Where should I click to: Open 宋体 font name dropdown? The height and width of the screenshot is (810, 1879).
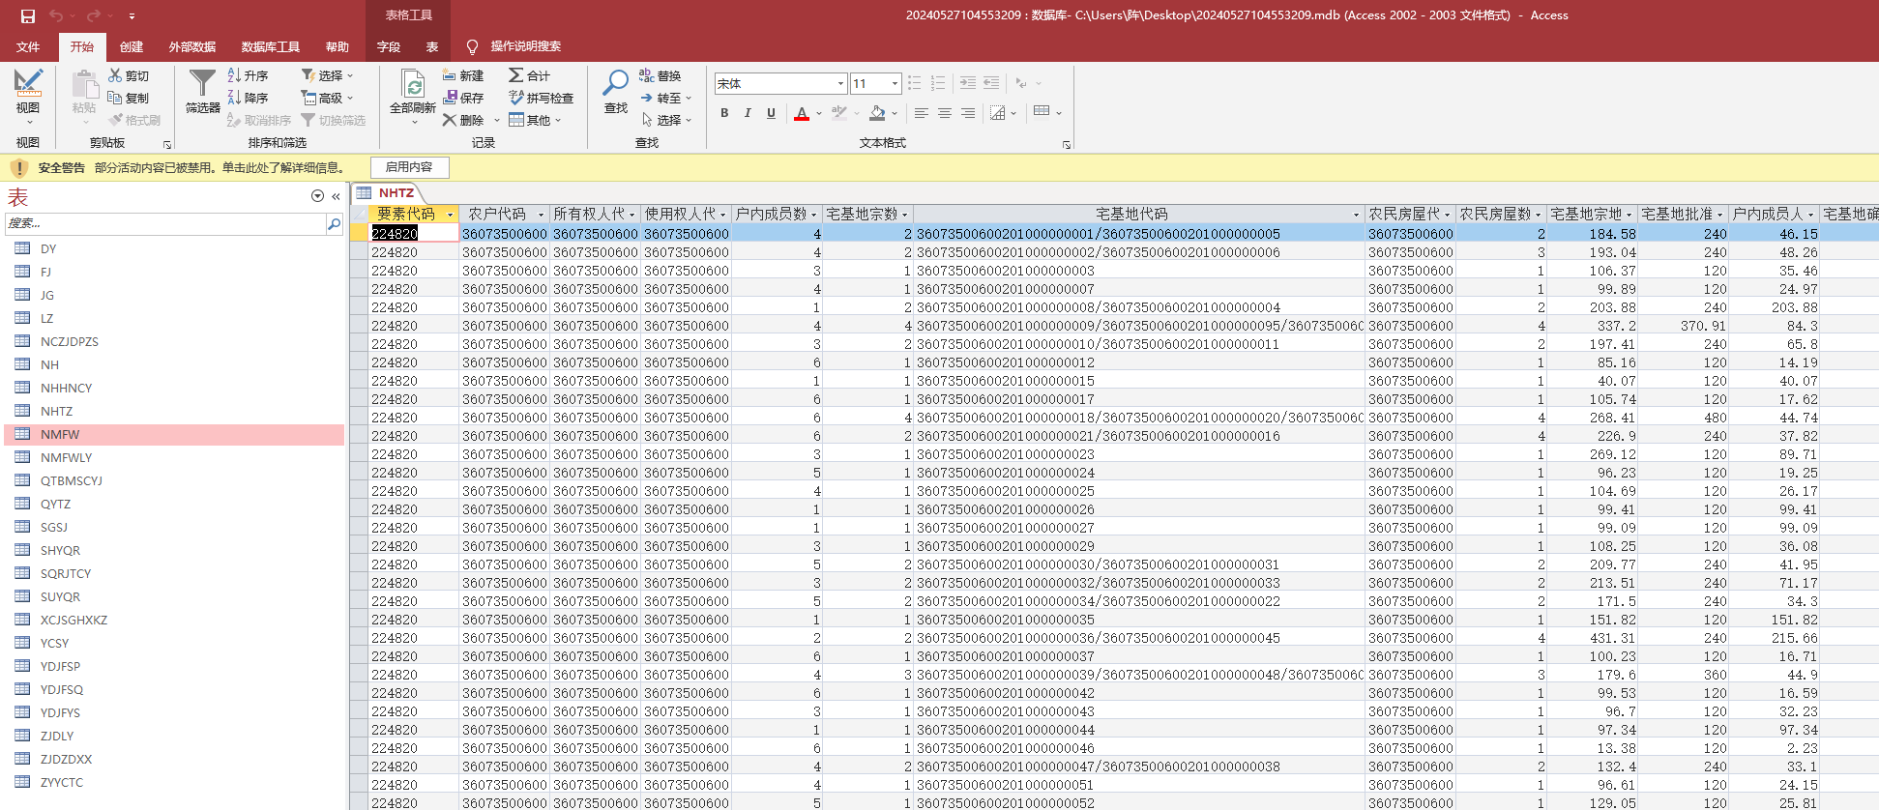tap(840, 84)
